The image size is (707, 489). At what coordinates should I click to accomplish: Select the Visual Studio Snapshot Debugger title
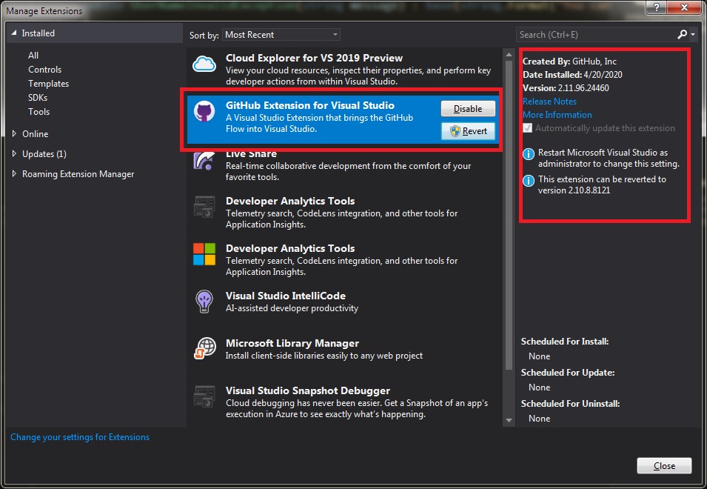308,390
